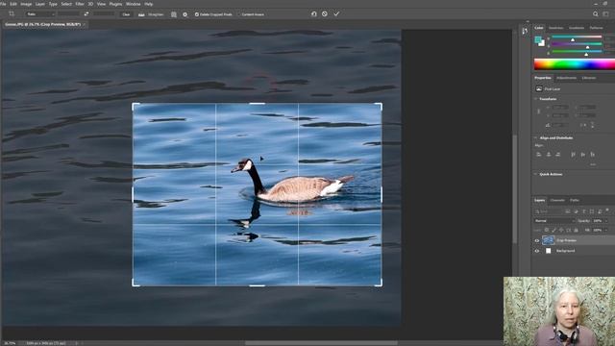The height and width of the screenshot is (346, 615).
Task: Filter layers by smart object icon
Action: pyautogui.click(x=600, y=211)
